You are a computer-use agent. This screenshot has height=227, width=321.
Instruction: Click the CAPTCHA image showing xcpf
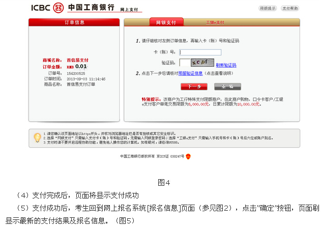[202, 63]
